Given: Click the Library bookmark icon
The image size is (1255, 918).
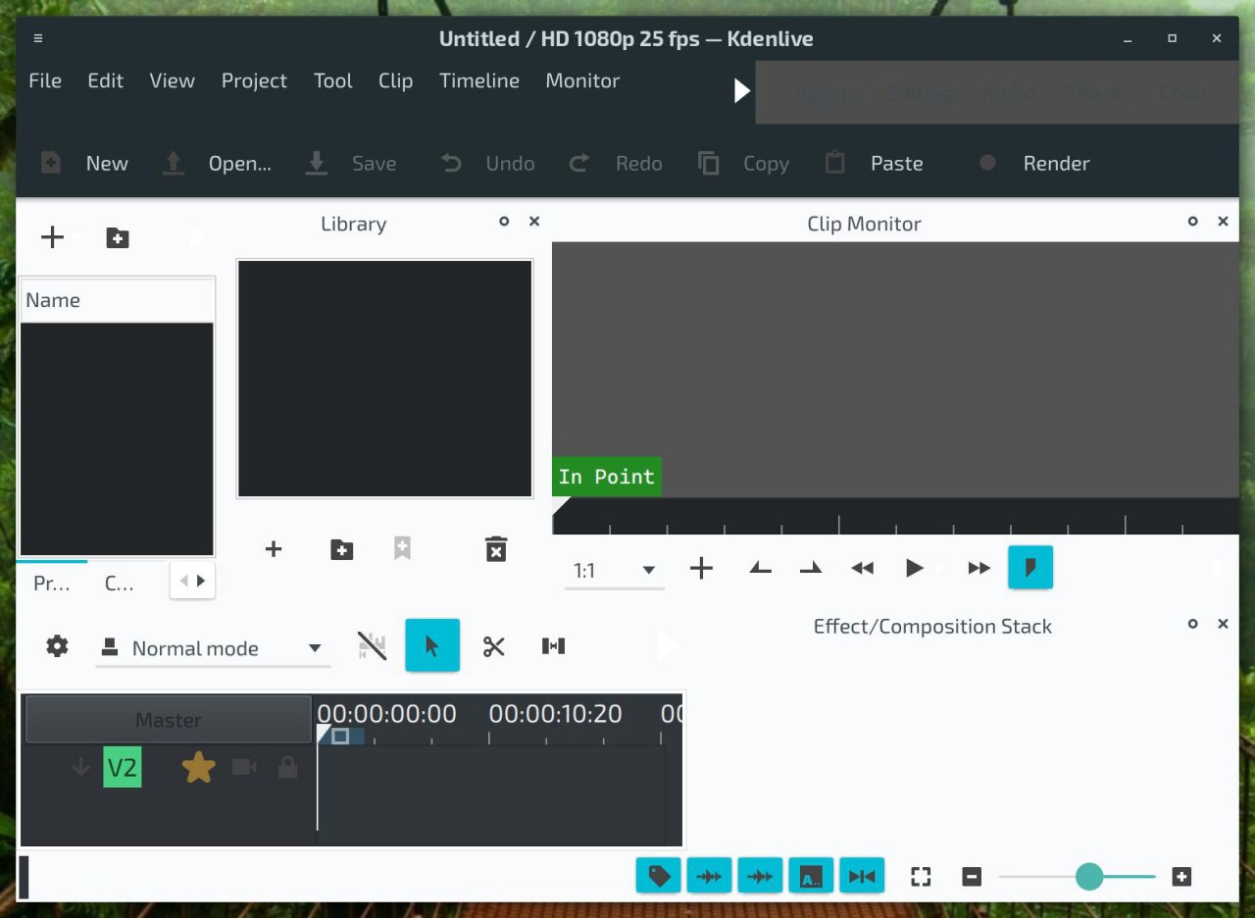Looking at the screenshot, I should (x=402, y=549).
